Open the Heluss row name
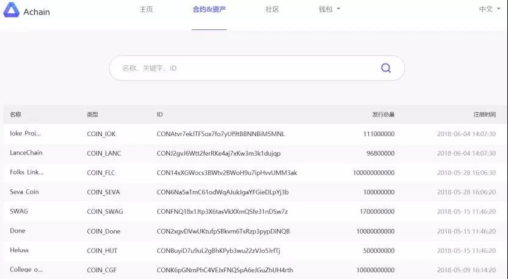Screen dimensions: 508x279 (x=19, y=250)
